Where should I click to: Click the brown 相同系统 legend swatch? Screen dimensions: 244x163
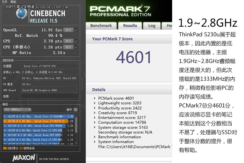pyautogui.click(x=21, y=148)
